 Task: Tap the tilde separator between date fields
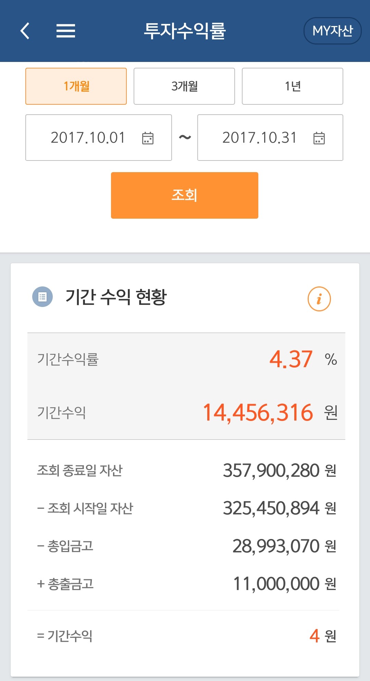185,138
